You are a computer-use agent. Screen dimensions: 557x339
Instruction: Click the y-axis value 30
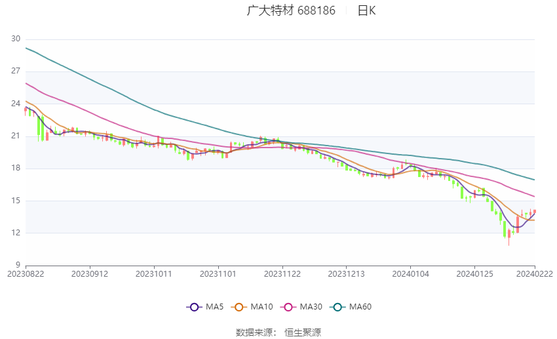click(x=16, y=39)
